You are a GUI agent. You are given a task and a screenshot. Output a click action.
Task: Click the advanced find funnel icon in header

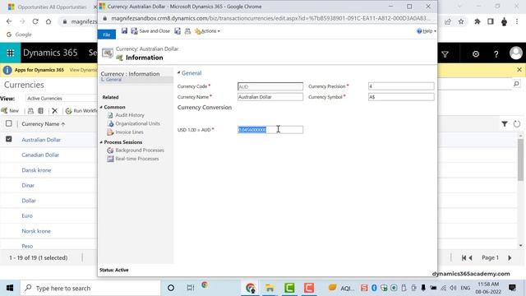[x=445, y=54]
